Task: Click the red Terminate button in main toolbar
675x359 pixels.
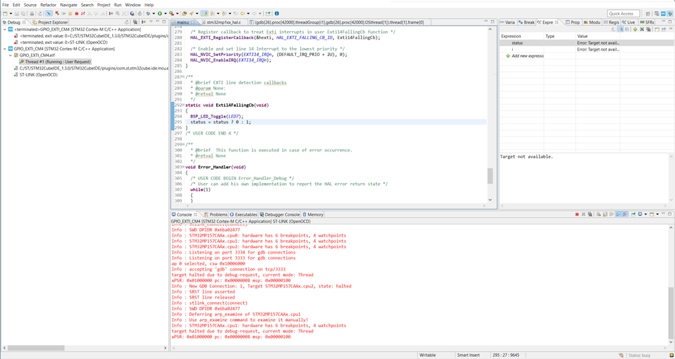Action: coord(76,14)
